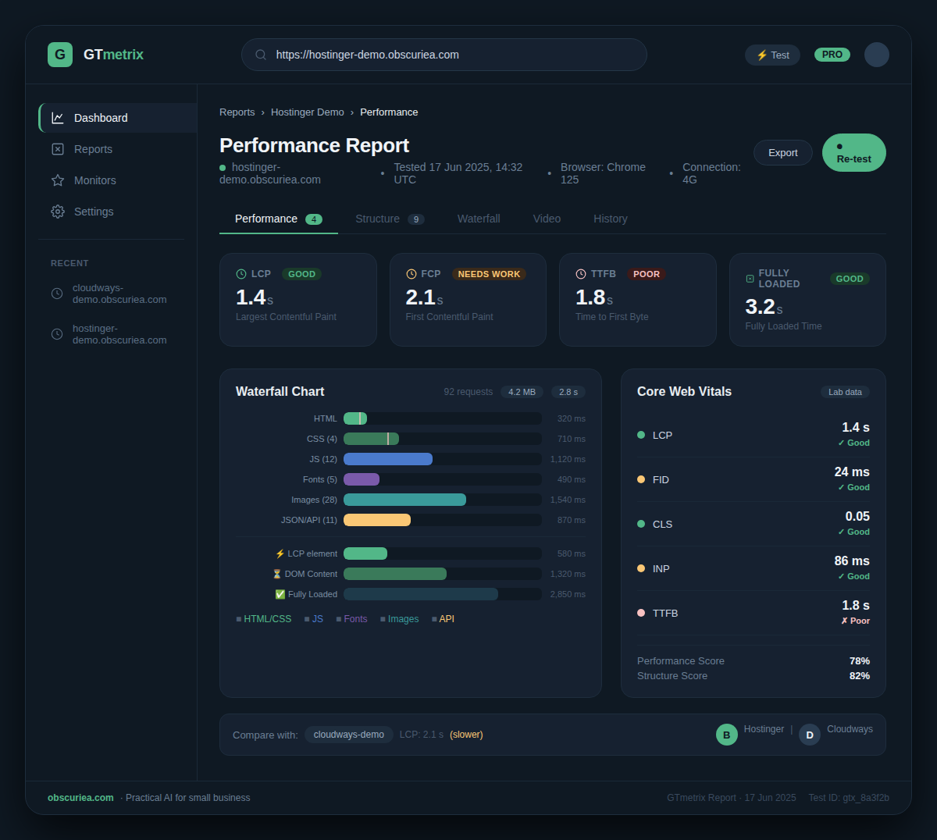Click the CSS (4) waterfall bar

pos(371,439)
